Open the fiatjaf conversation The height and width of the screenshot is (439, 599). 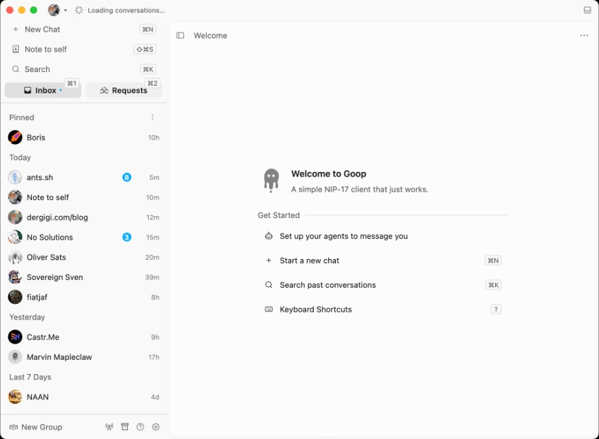click(x=84, y=297)
